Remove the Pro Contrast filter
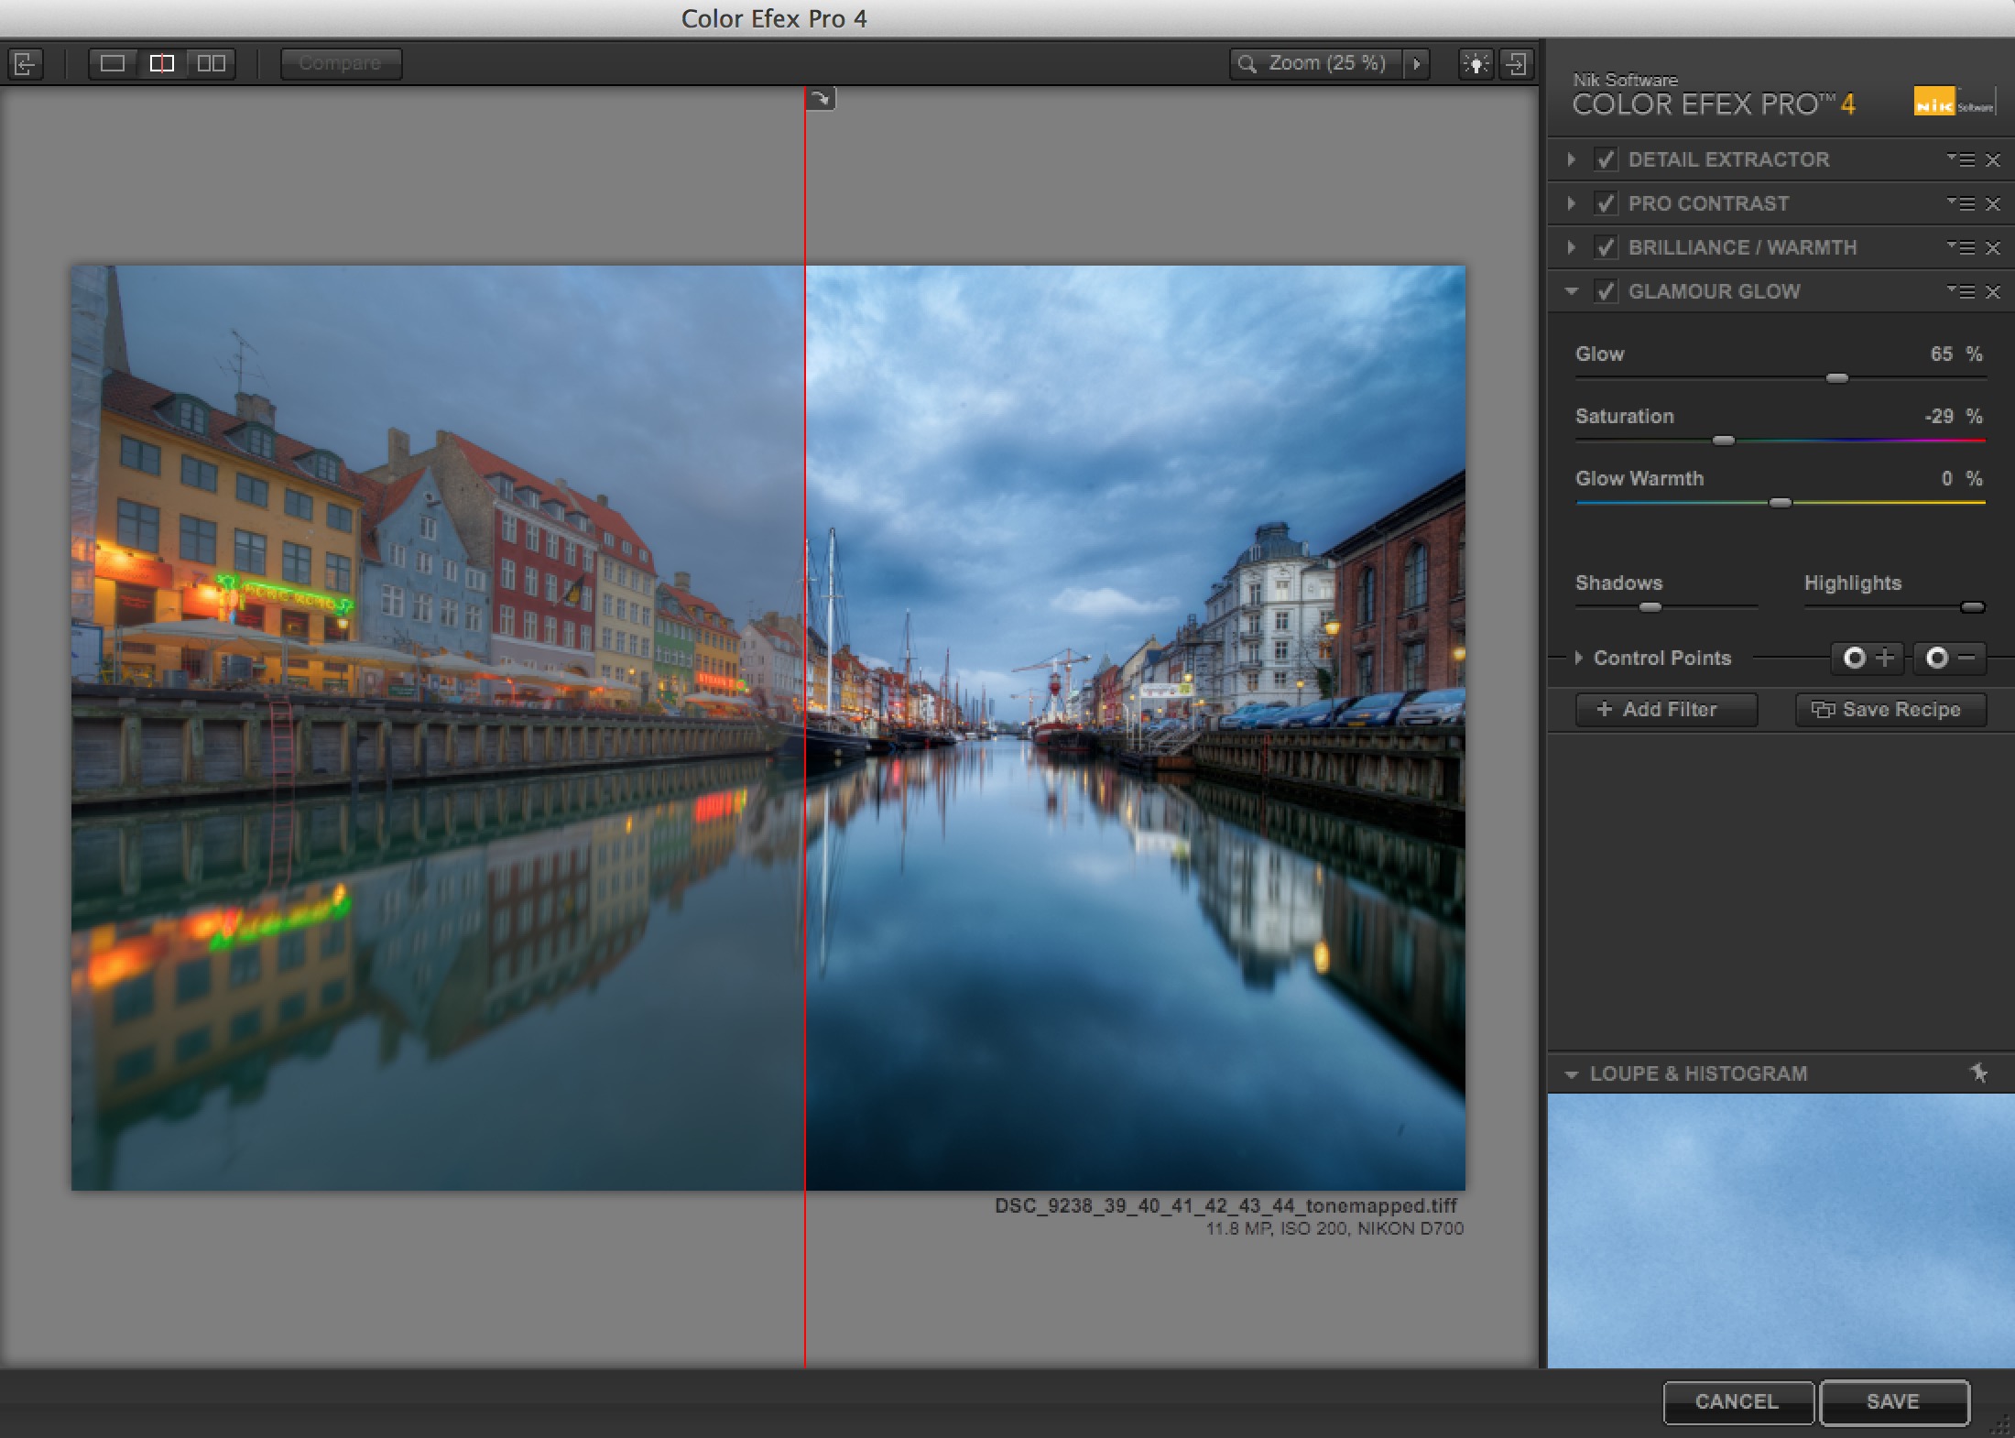2015x1438 pixels. (x=1993, y=203)
